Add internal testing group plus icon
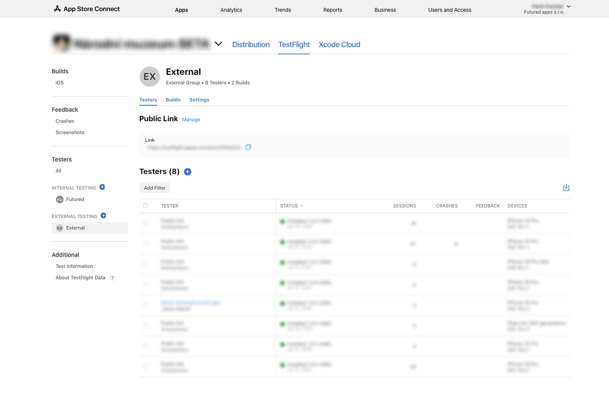609x418 pixels. 102,187
